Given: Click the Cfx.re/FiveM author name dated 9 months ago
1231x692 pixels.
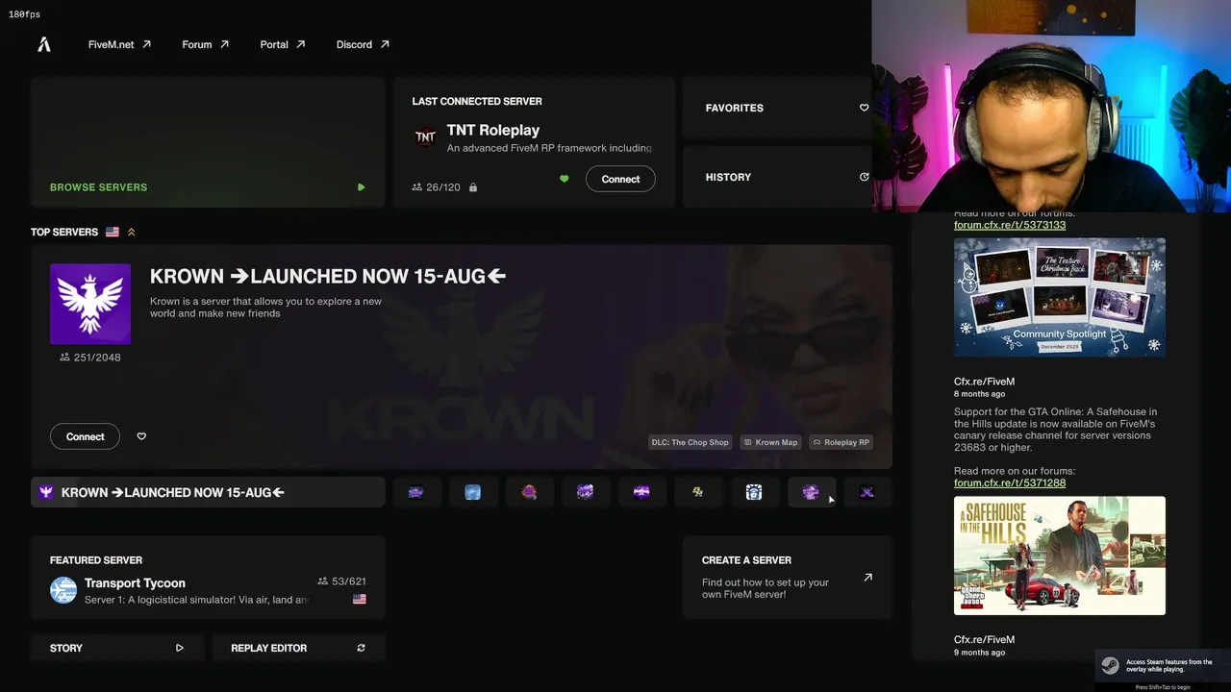Looking at the screenshot, I should [984, 639].
